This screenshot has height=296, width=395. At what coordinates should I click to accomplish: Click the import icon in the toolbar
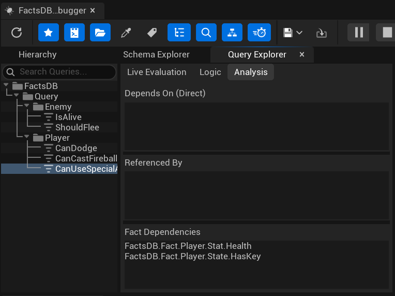322,33
